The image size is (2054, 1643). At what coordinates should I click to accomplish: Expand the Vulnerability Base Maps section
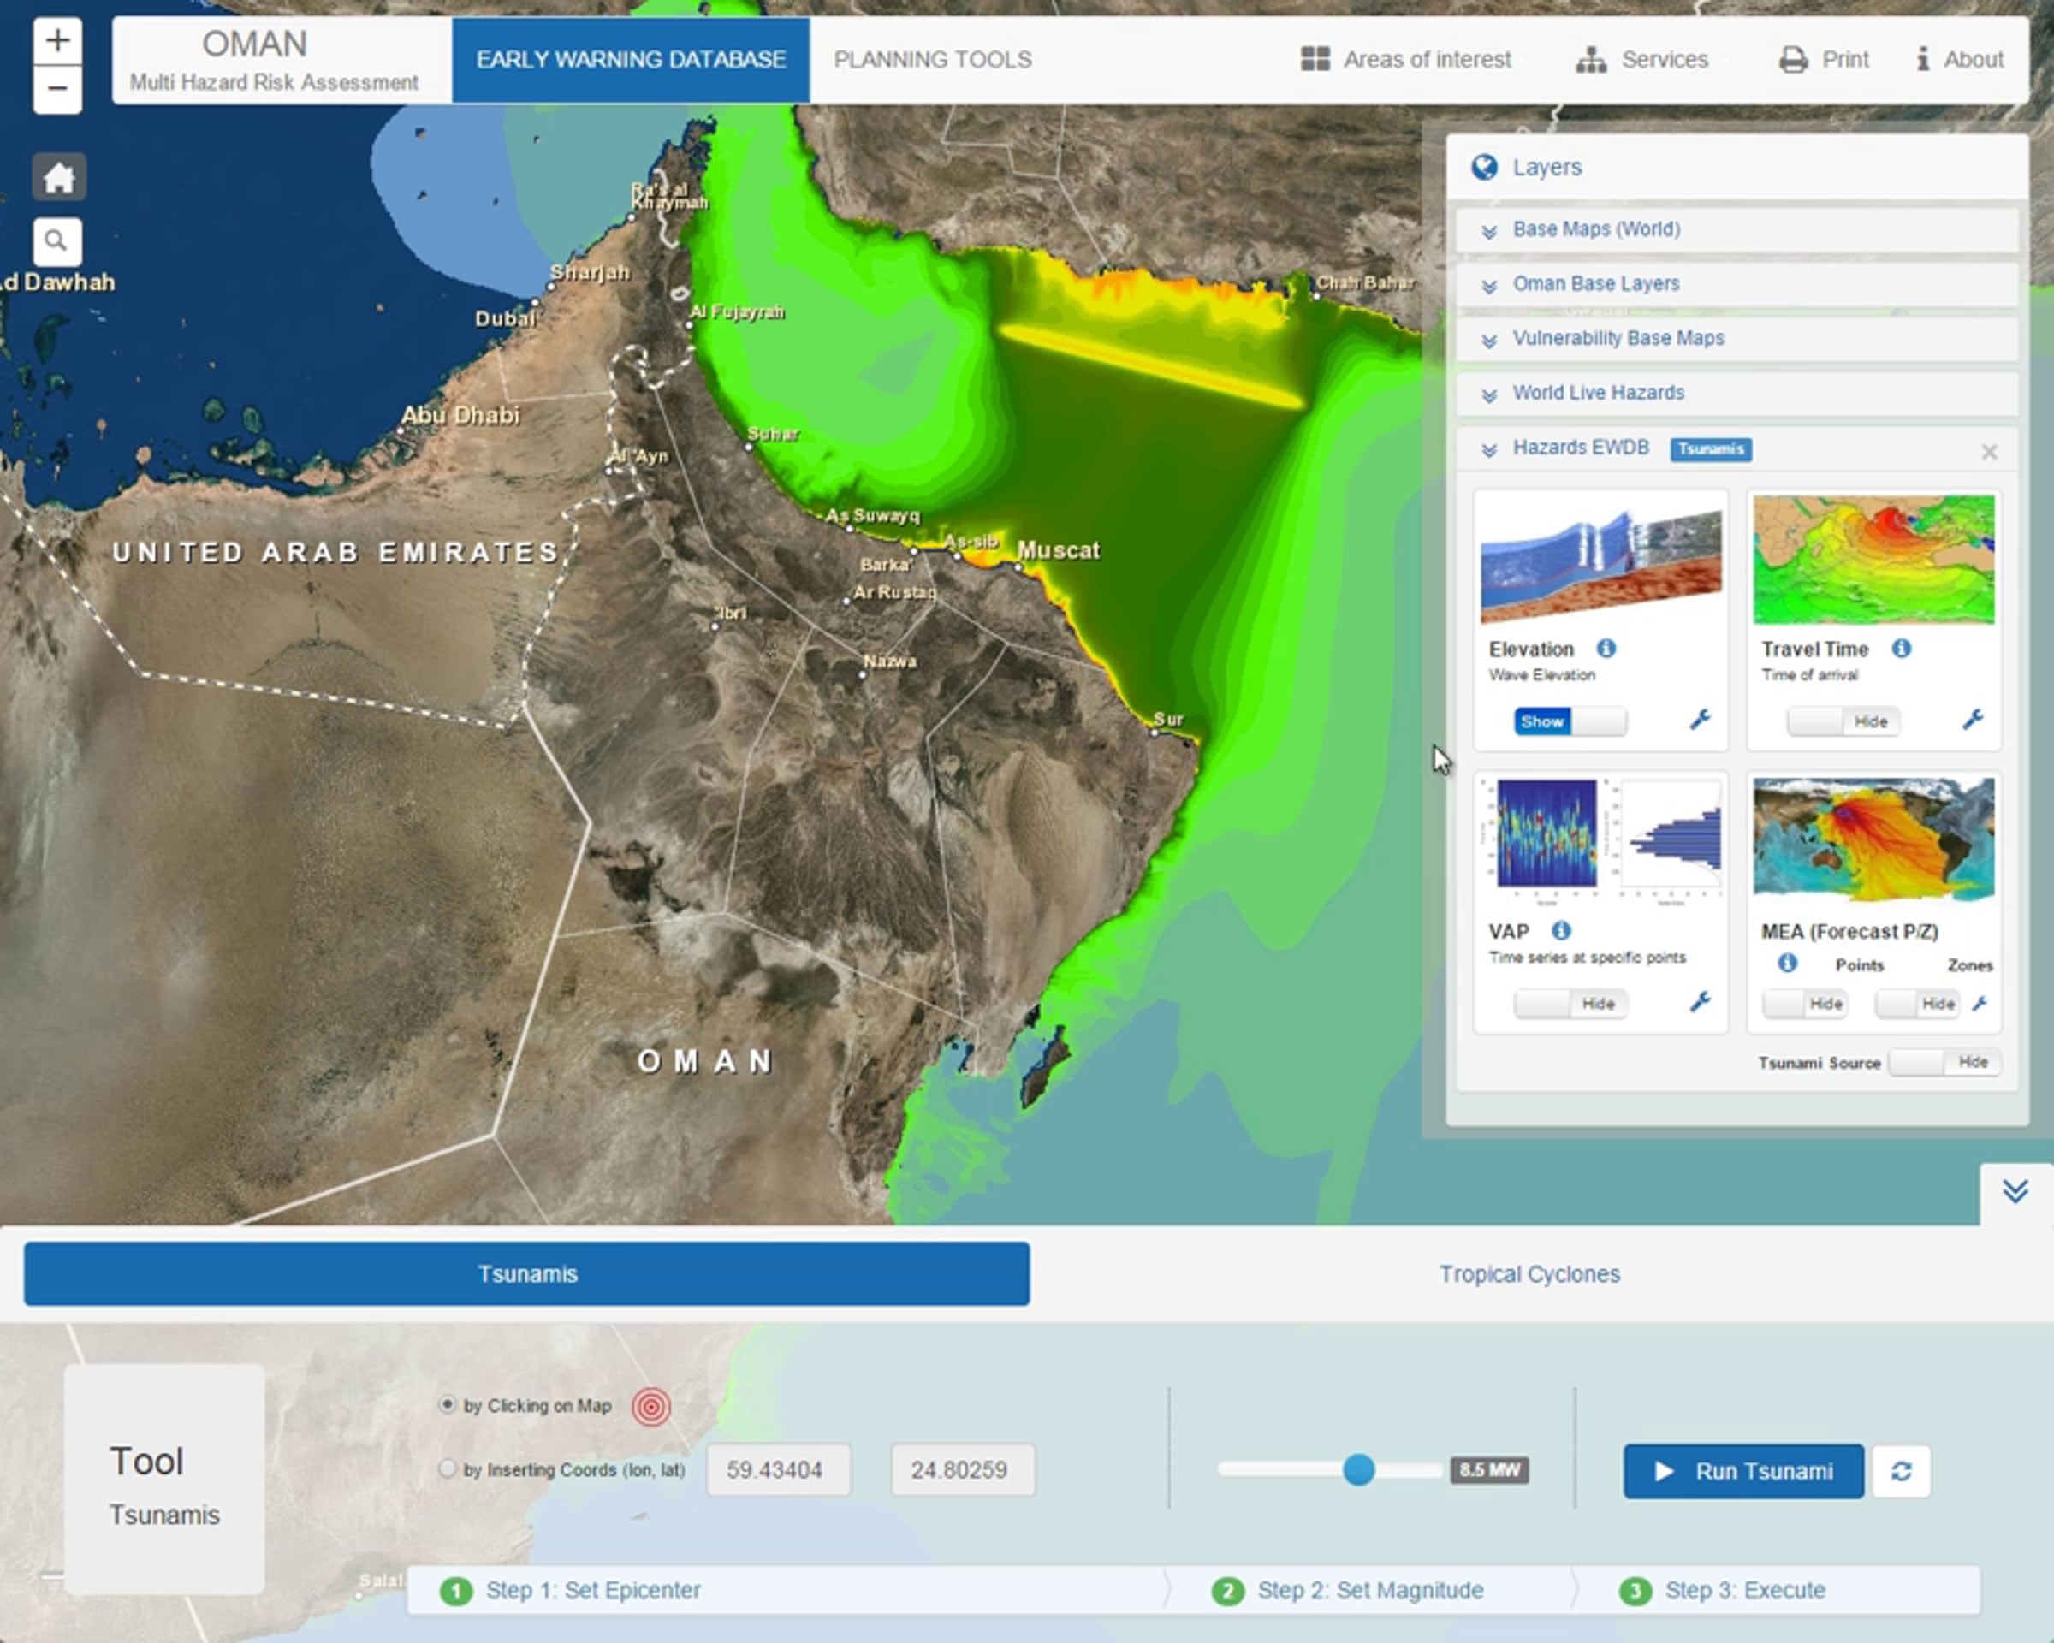pyautogui.click(x=1618, y=338)
